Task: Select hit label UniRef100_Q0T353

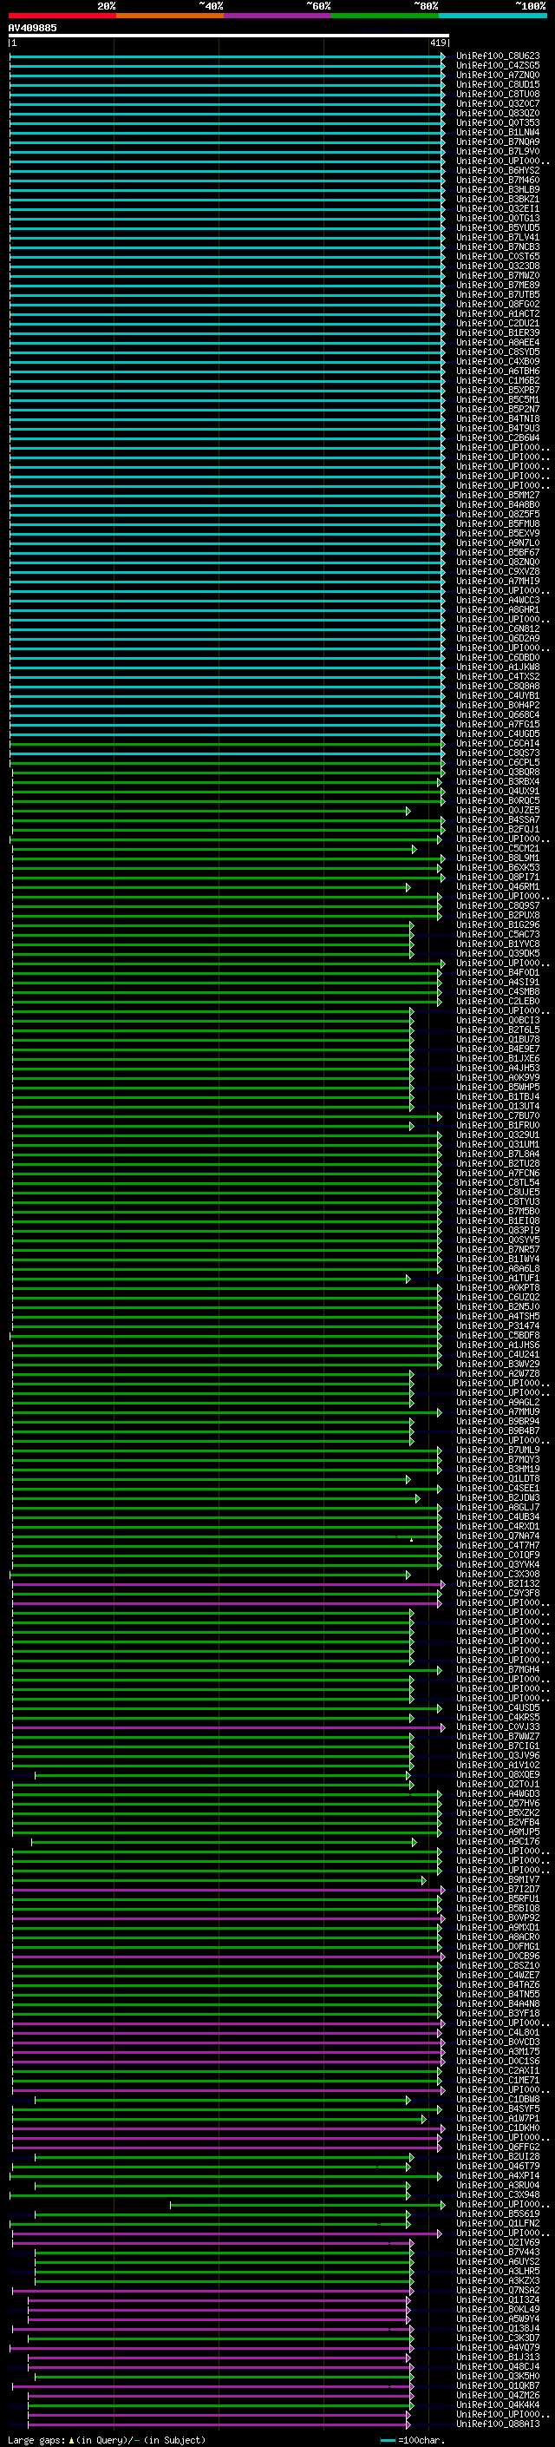Action: point(498,122)
